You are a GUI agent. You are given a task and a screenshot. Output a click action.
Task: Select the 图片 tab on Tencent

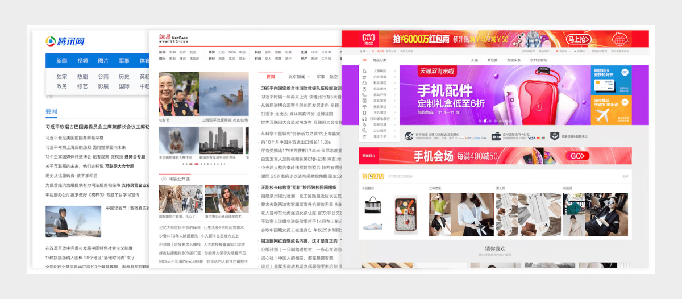click(x=103, y=61)
